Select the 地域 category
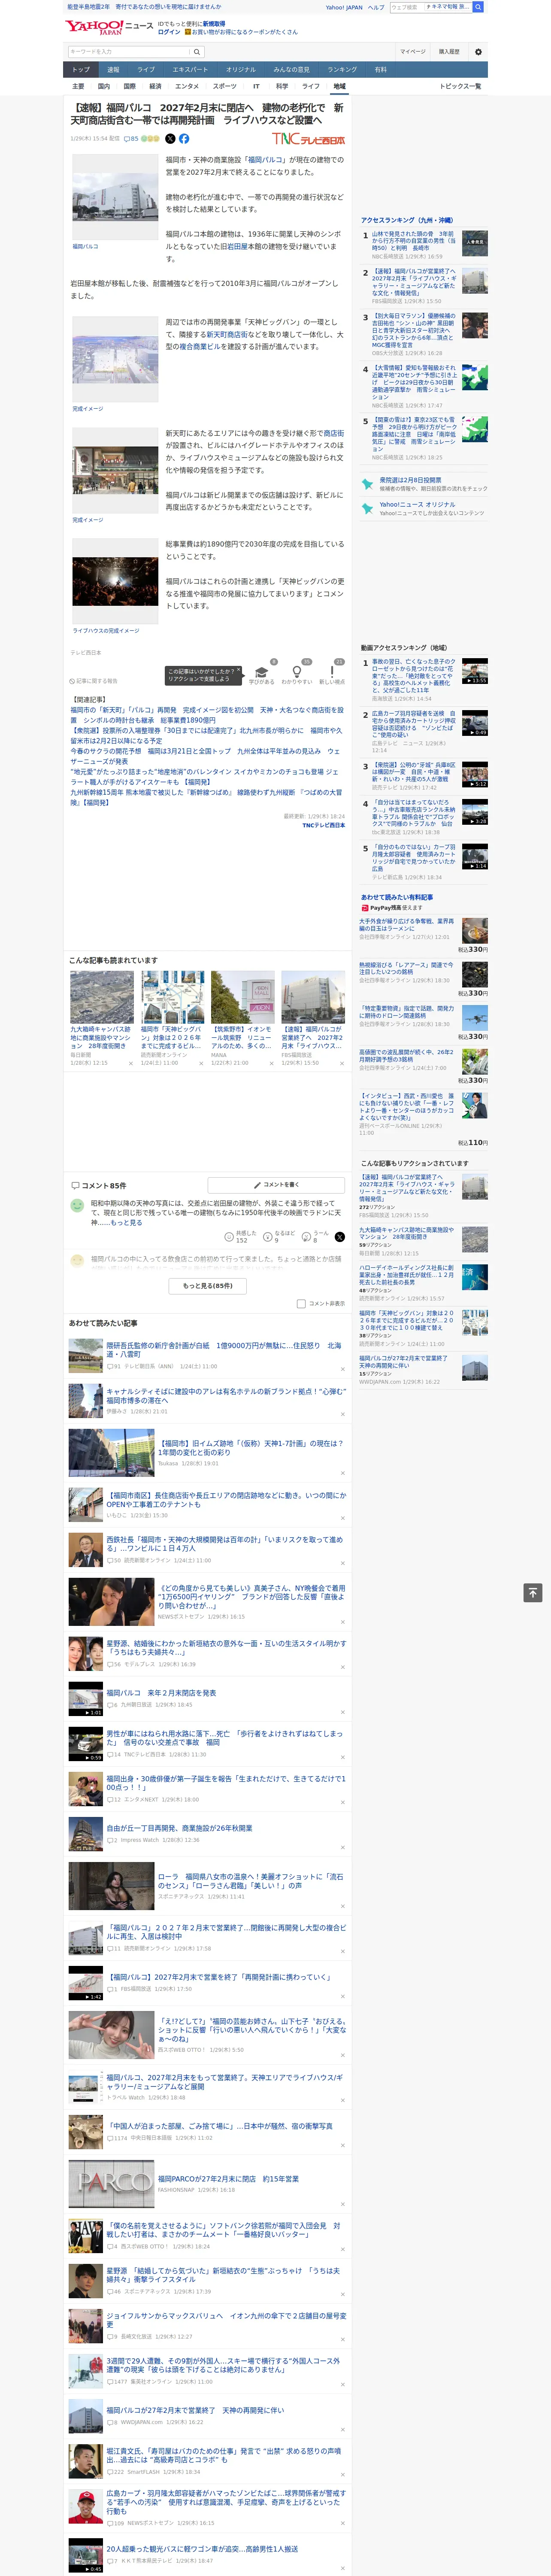The height and width of the screenshot is (2576, 551). (339, 86)
